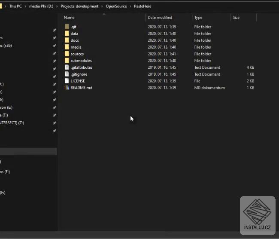Select the data folder name
The height and width of the screenshot is (239, 279).
coord(74,34)
